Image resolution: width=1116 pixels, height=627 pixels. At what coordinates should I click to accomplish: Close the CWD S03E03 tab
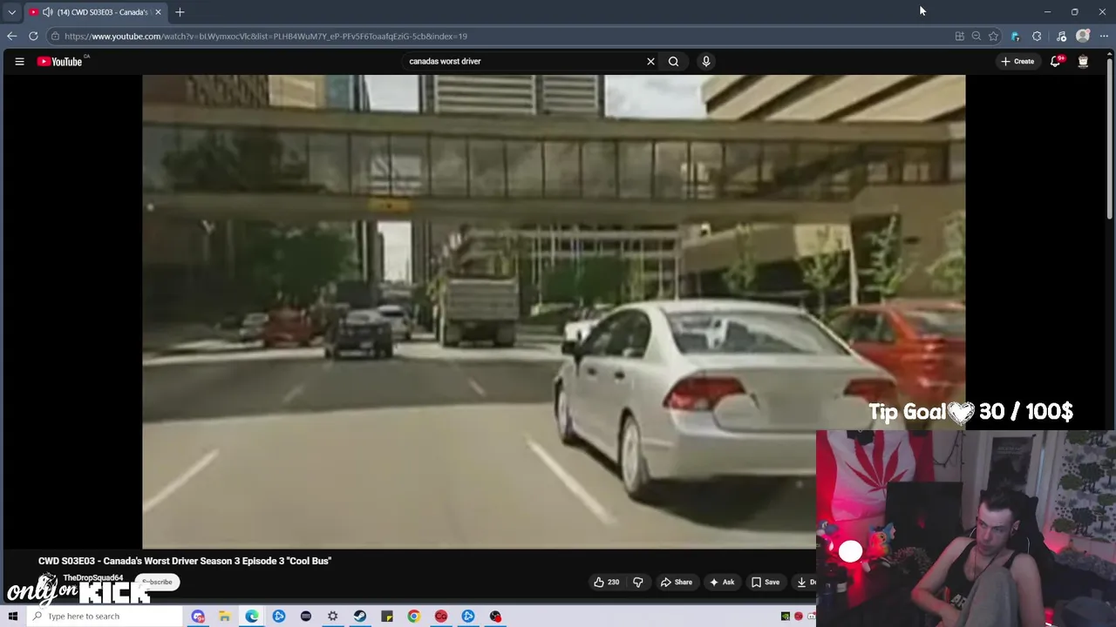pos(158,12)
